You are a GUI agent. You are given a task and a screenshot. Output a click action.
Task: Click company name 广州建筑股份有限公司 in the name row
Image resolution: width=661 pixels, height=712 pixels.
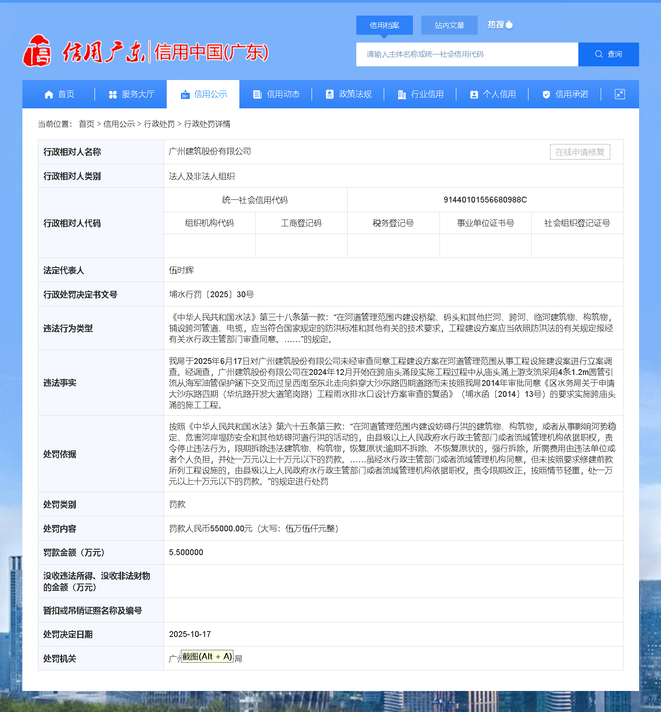(x=210, y=151)
